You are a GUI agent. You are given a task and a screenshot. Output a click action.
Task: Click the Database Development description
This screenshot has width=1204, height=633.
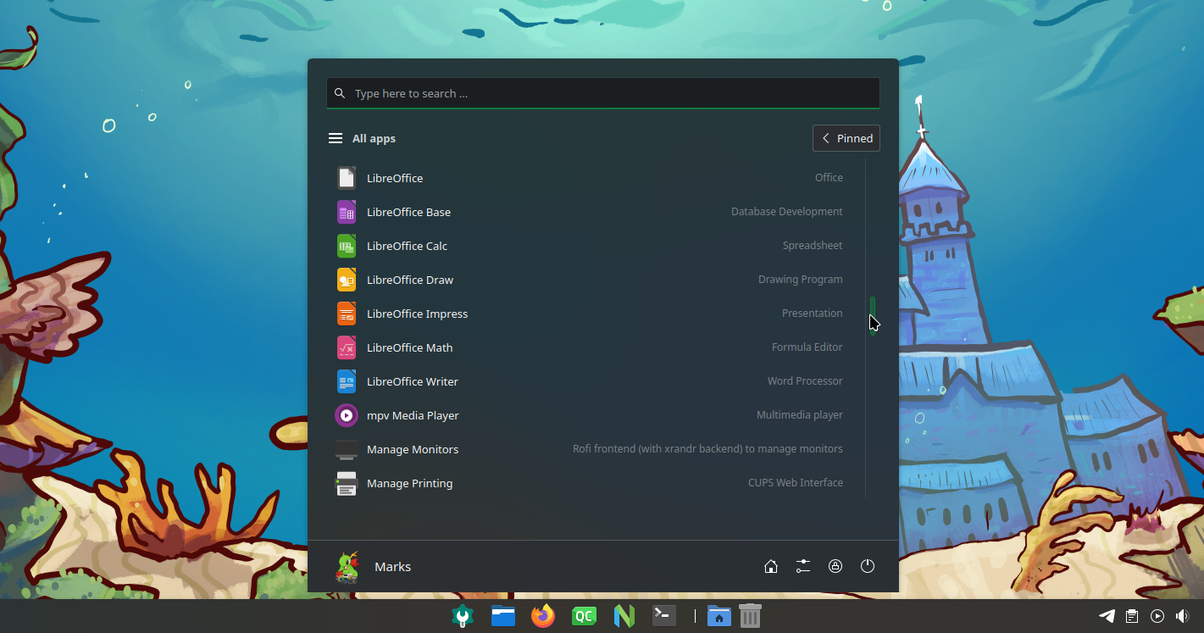[x=787, y=212]
